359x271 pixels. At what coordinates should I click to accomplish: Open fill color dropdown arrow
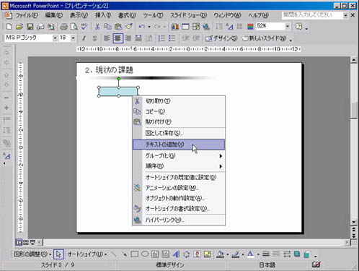(227, 254)
